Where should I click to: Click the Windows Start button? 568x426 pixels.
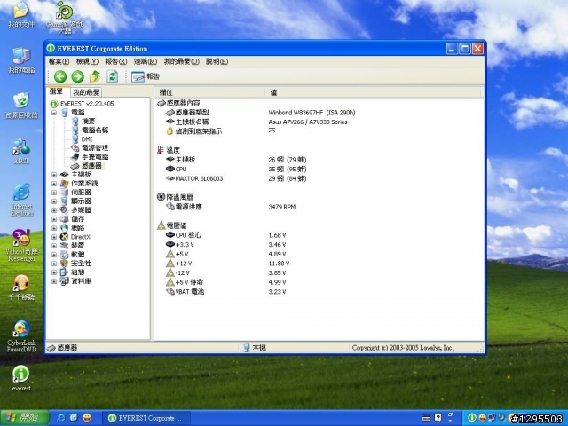(x=24, y=418)
